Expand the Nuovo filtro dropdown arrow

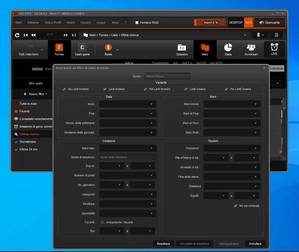(46, 94)
